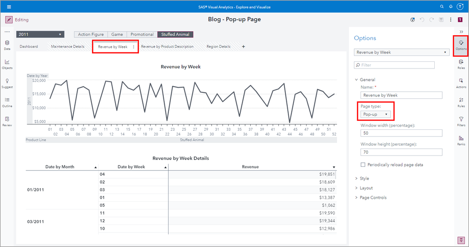This screenshot has width=469, height=247.
Task: Open the 2011 year dropdown
Action: point(40,35)
